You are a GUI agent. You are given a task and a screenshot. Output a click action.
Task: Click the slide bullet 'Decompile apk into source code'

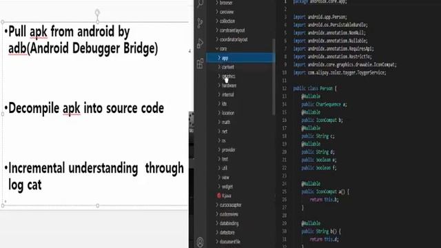coord(86,109)
